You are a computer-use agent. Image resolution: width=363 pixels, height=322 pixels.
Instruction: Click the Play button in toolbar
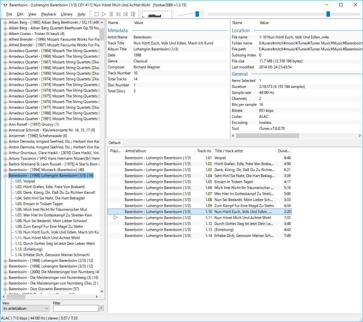(x=104, y=14)
